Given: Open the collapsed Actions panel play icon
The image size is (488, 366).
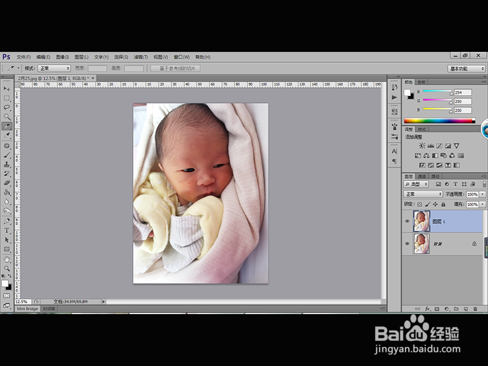Looking at the screenshot, I should 394,98.
